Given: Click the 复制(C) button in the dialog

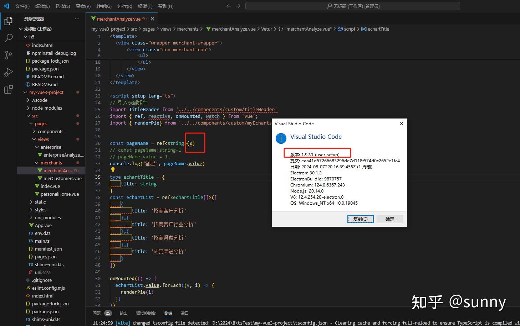Looking at the screenshot, I should (360, 219).
